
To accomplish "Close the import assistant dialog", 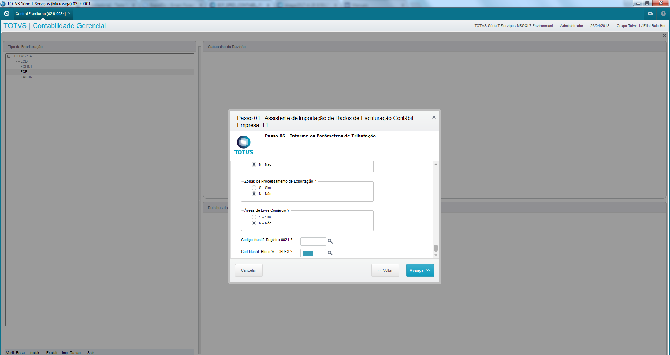I will click(434, 117).
